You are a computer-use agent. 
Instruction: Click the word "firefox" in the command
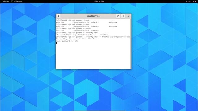tap(105, 37)
